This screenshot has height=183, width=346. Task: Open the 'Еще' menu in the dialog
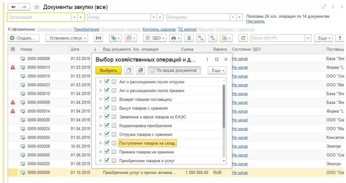tap(217, 70)
